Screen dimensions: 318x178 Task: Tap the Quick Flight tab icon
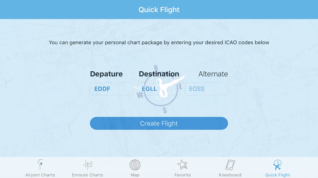277,165
